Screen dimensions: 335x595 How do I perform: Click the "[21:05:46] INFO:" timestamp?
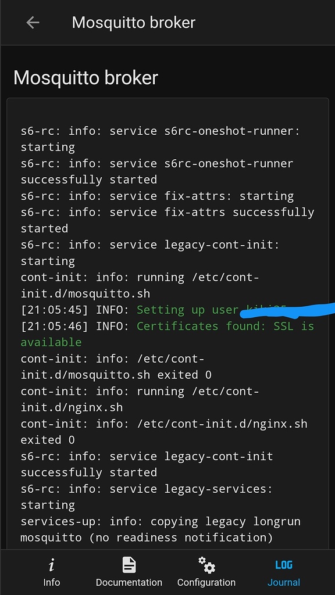tap(75, 326)
